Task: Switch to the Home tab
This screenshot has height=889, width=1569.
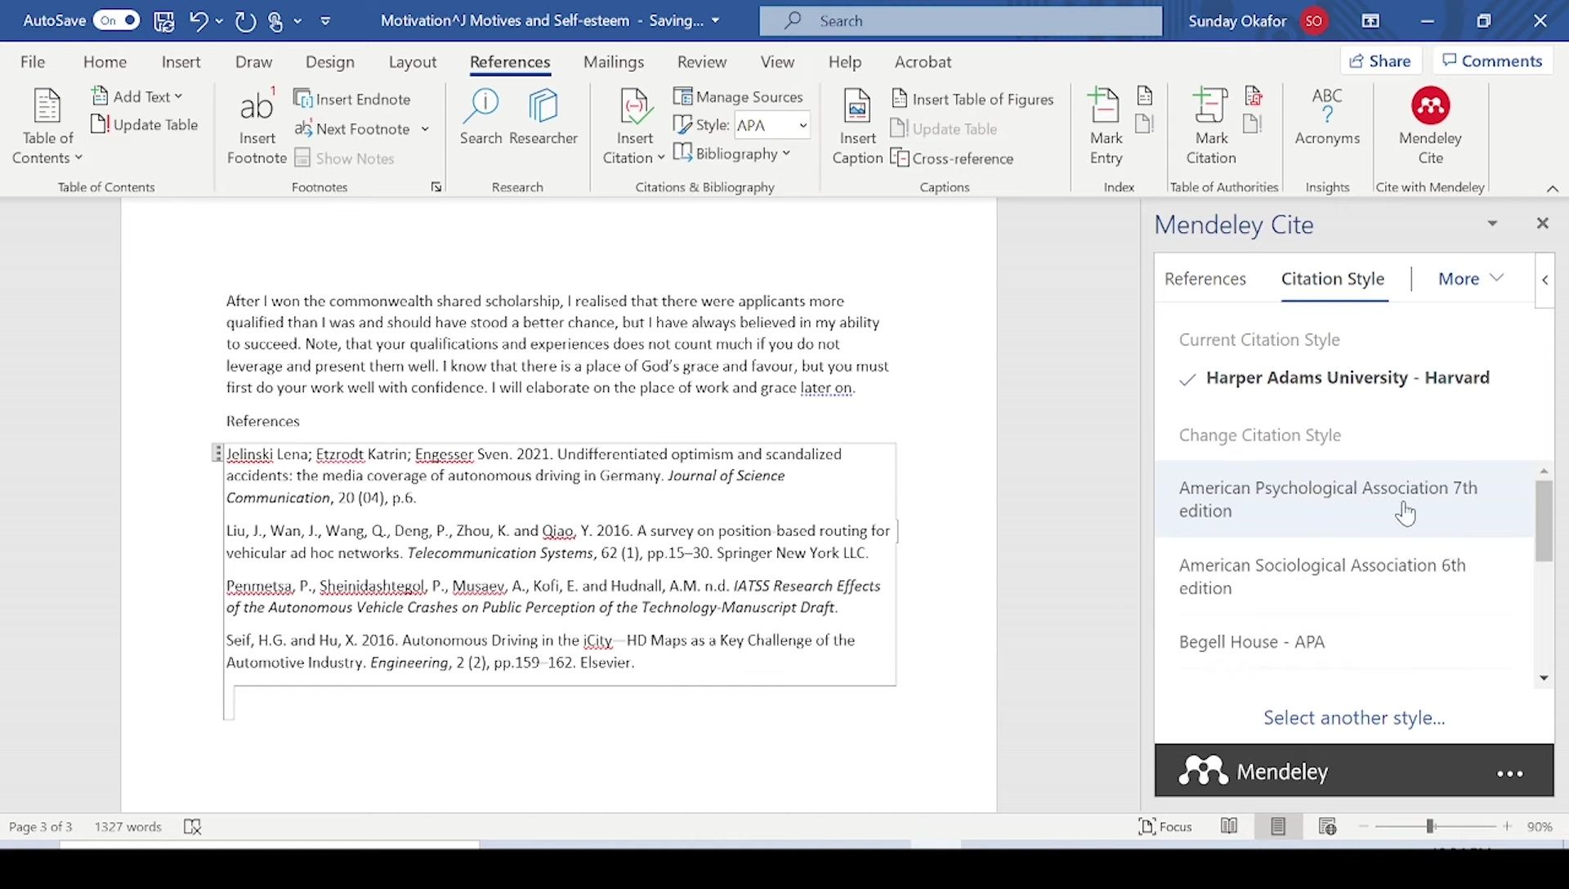Action: 105,62
